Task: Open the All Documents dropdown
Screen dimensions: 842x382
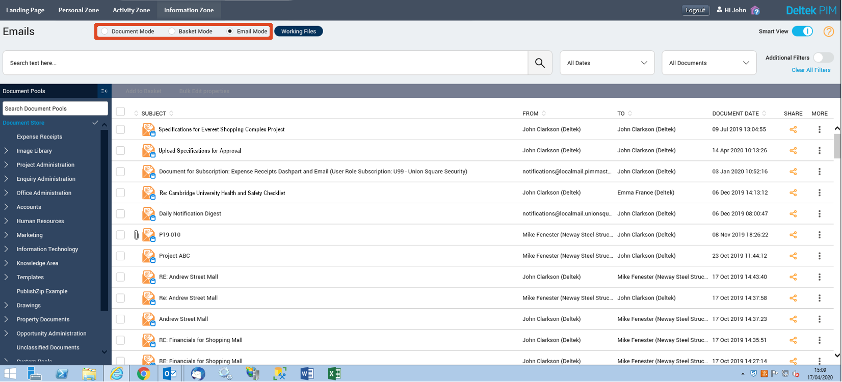Action: click(x=709, y=63)
